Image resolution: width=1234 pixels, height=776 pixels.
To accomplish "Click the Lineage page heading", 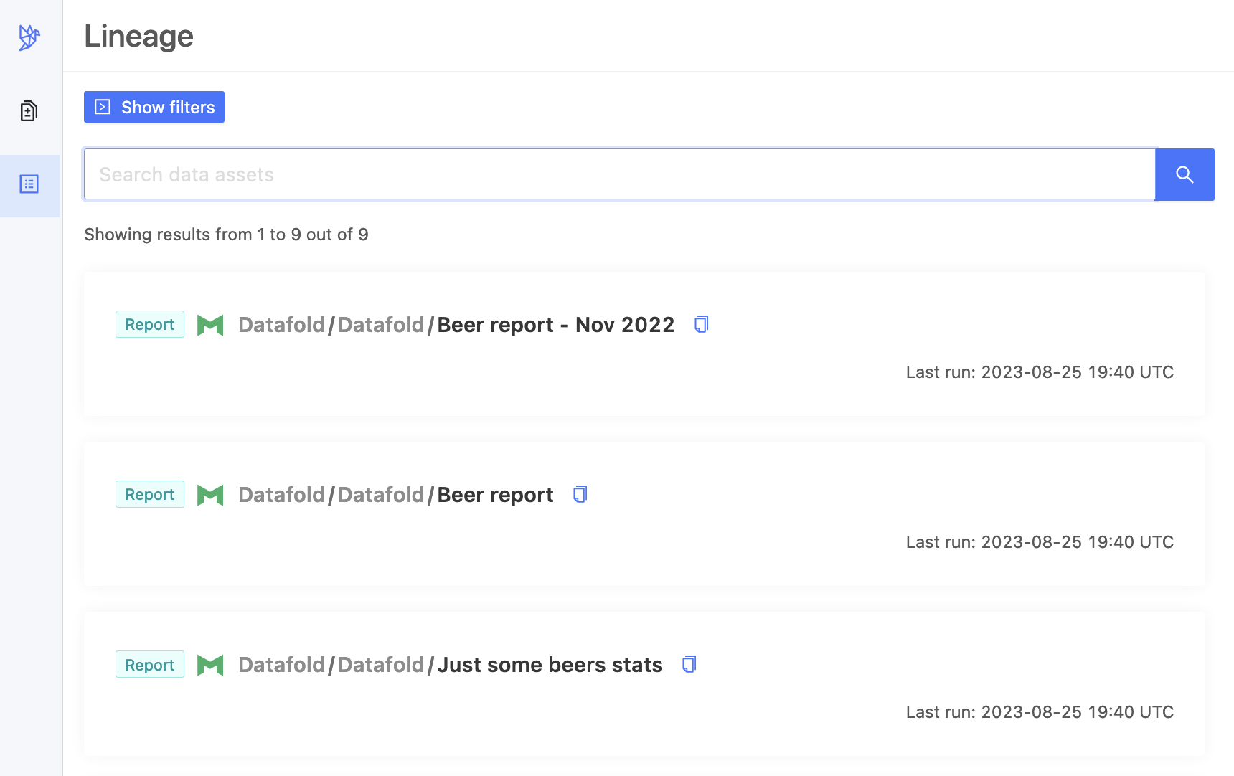I will click(x=138, y=36).
